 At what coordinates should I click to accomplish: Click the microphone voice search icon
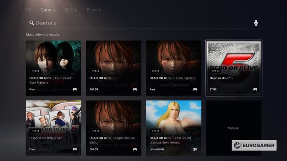click(x=256, y=23)
